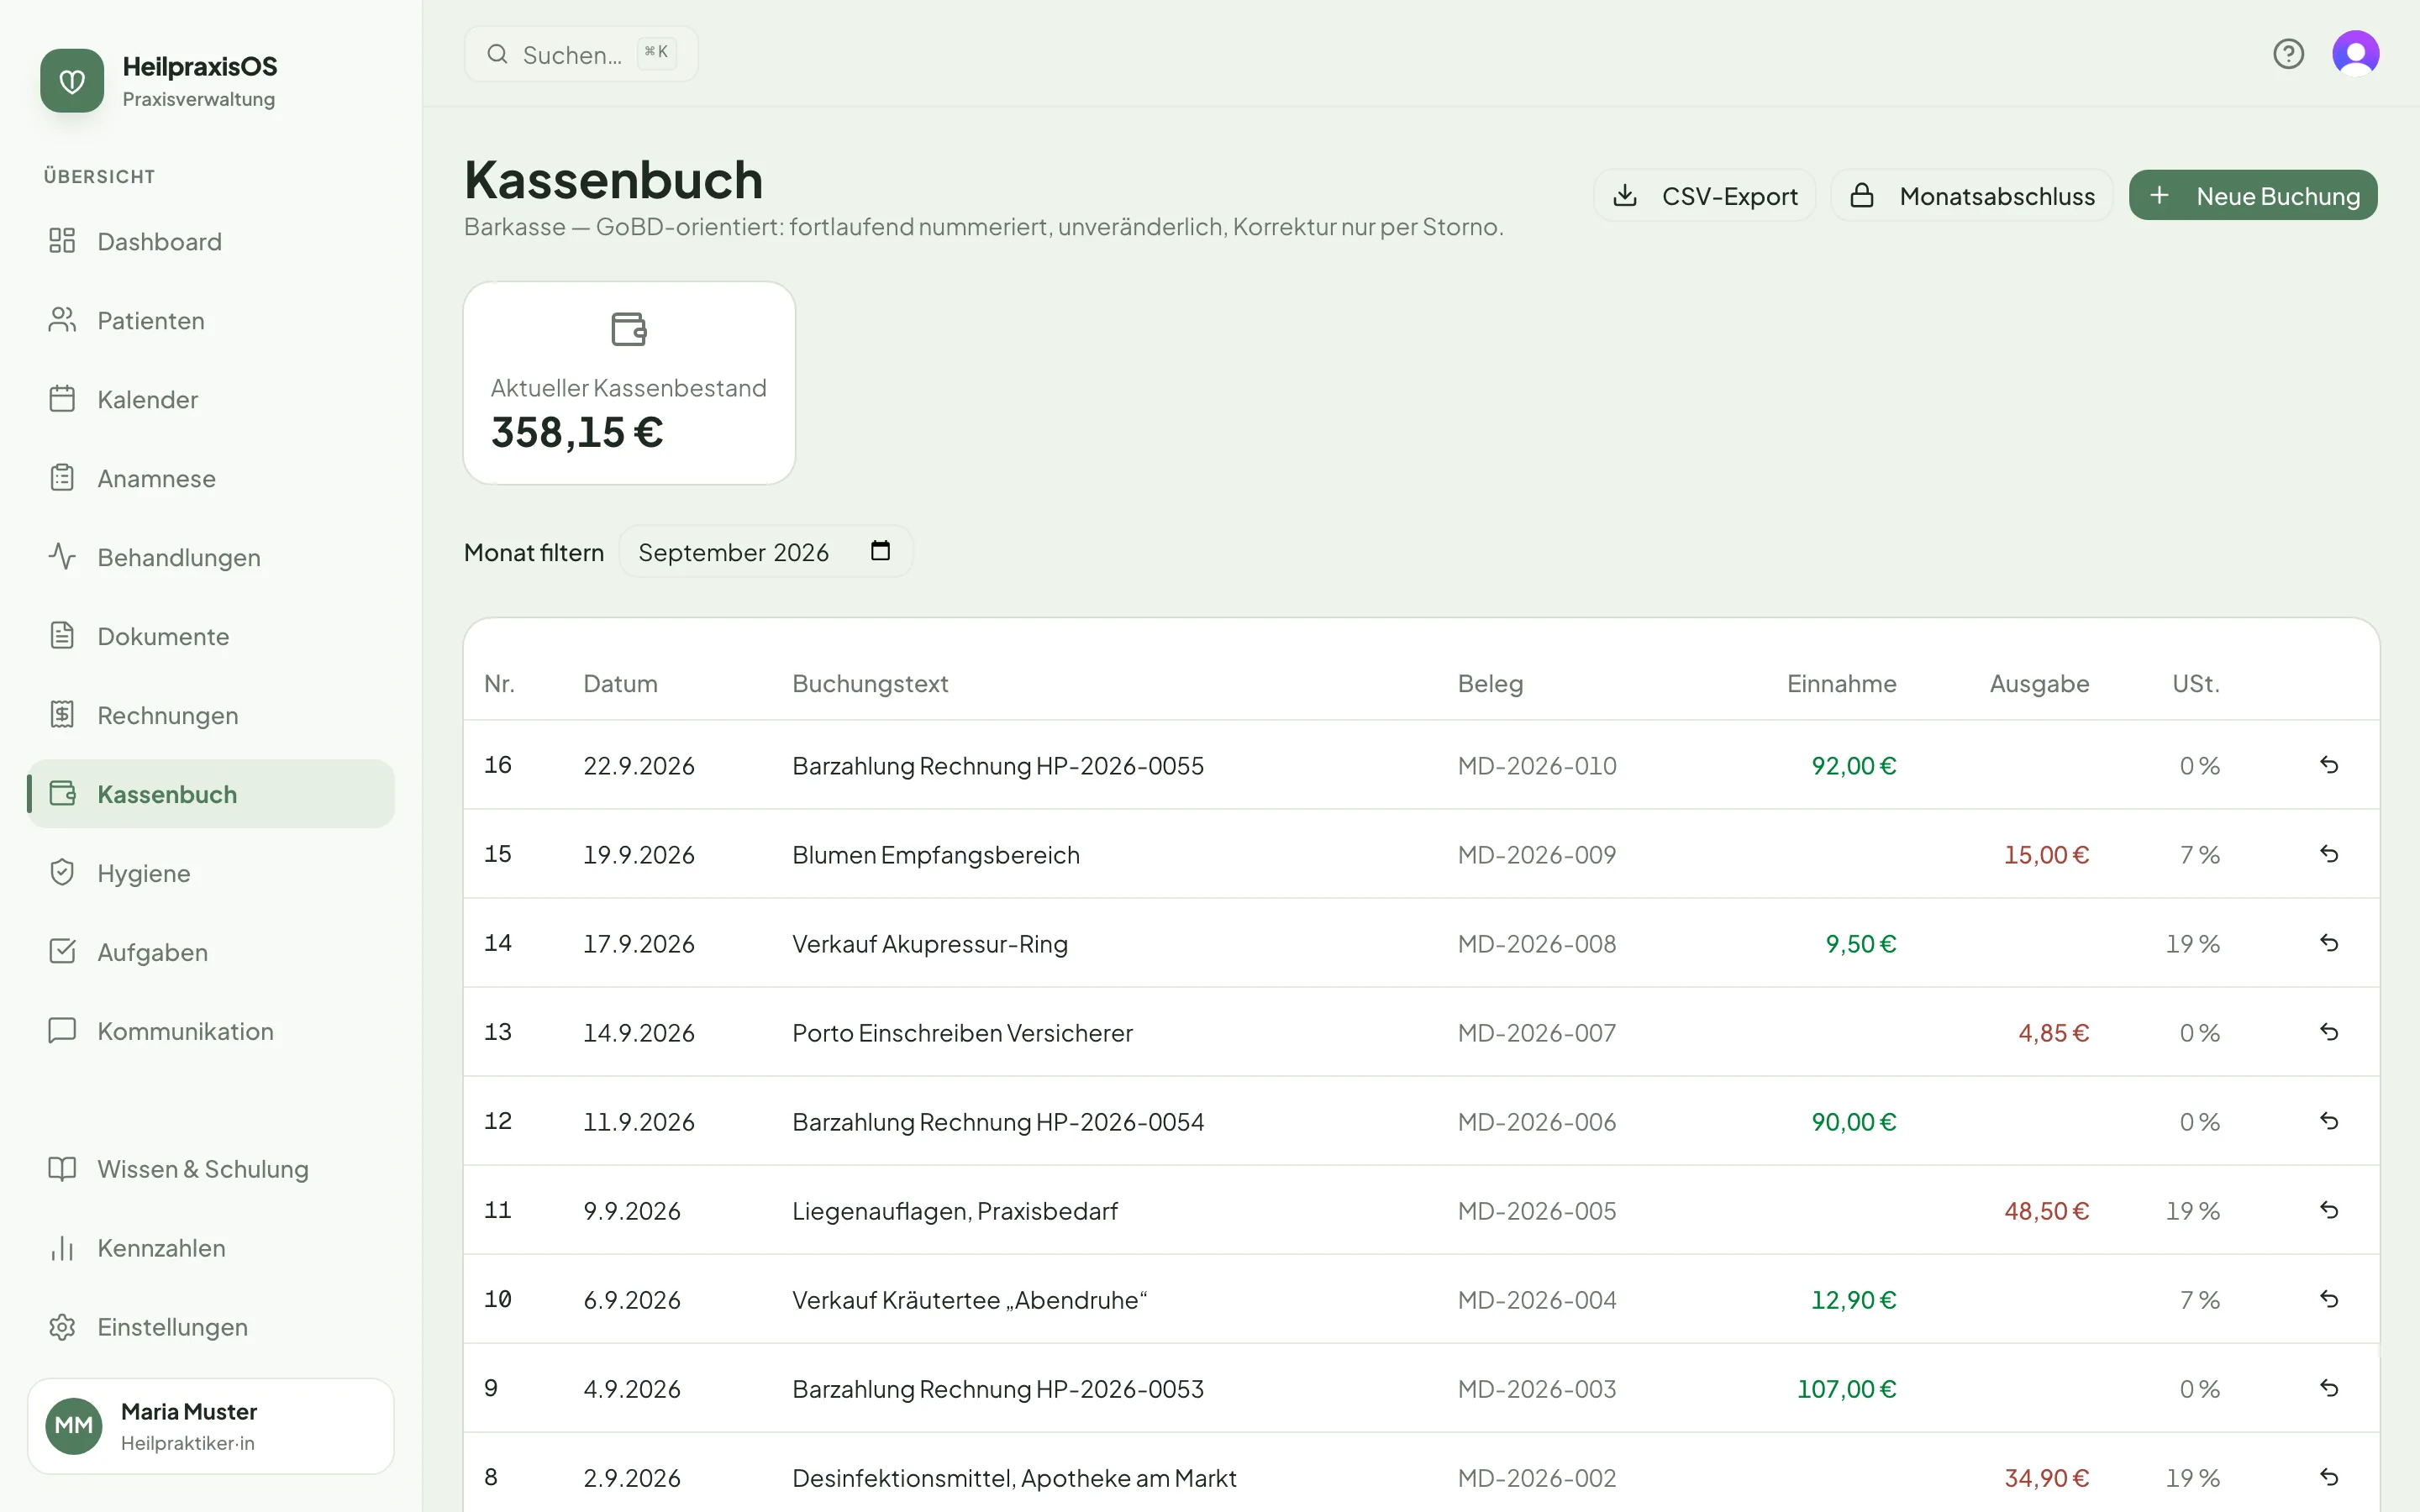Click the Buchungstext column header
This screenshot has height=1512, width=2420.
[870, 684]
